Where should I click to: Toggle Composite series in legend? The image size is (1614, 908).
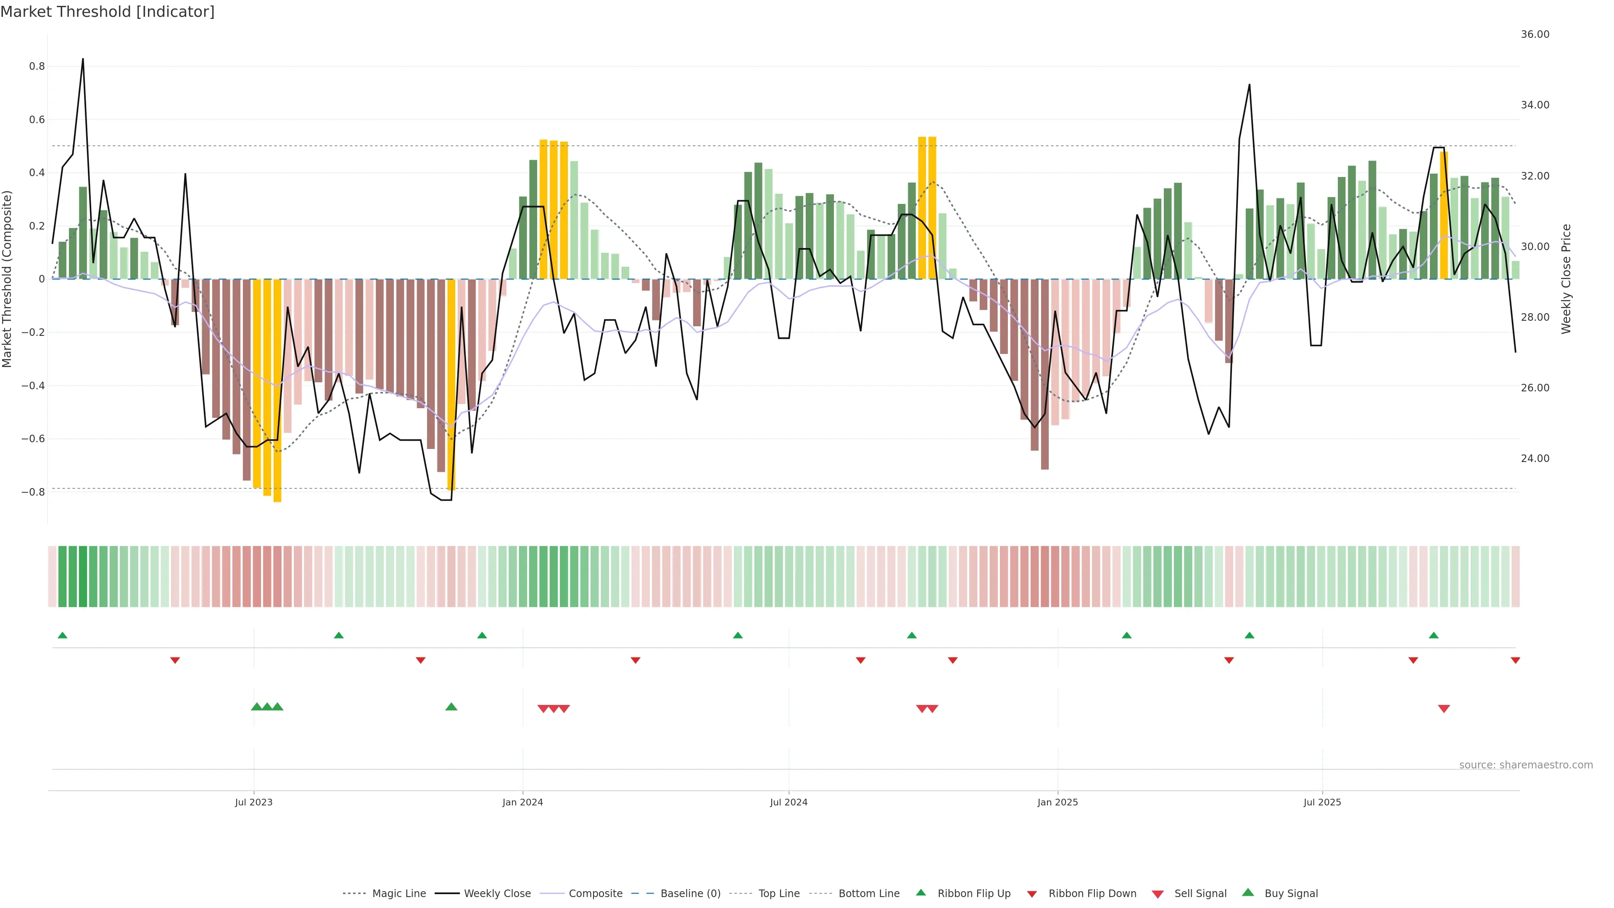pos(595,894)
